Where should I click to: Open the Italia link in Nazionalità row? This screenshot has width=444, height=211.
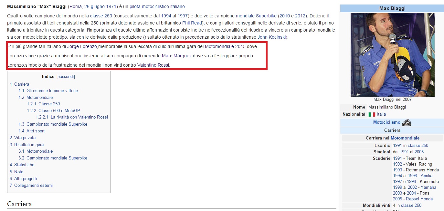(x=381, y=114)
